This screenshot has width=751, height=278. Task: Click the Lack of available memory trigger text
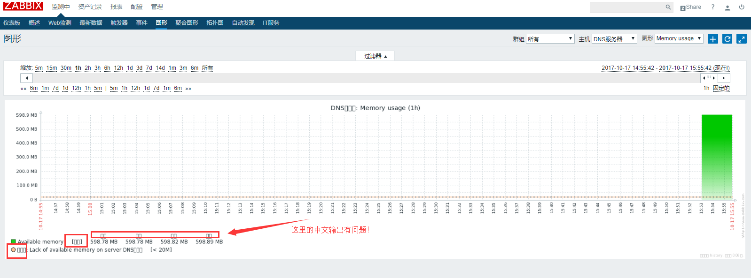point(86,250)
